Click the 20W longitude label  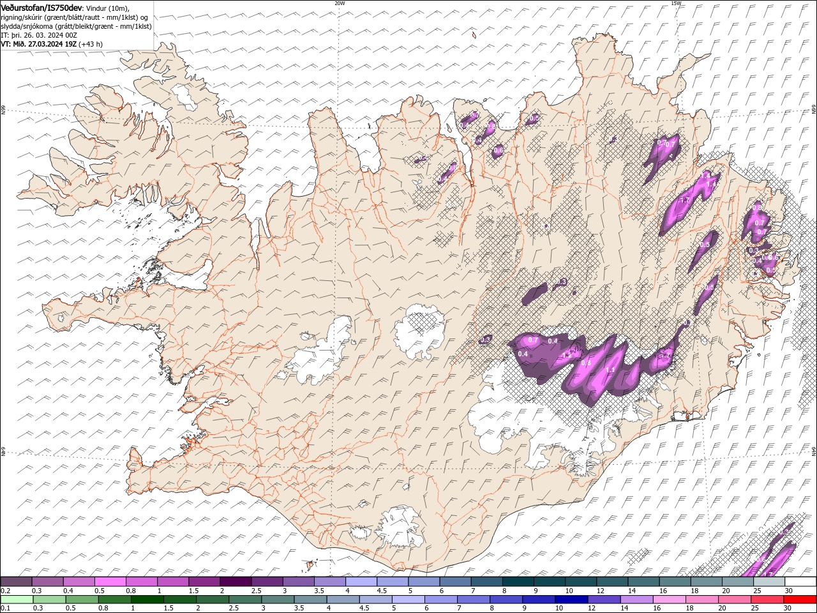(x=340, y=3)
